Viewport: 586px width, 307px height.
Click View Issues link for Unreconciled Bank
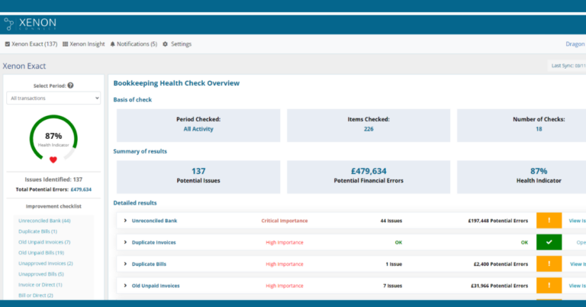point(577,221)
